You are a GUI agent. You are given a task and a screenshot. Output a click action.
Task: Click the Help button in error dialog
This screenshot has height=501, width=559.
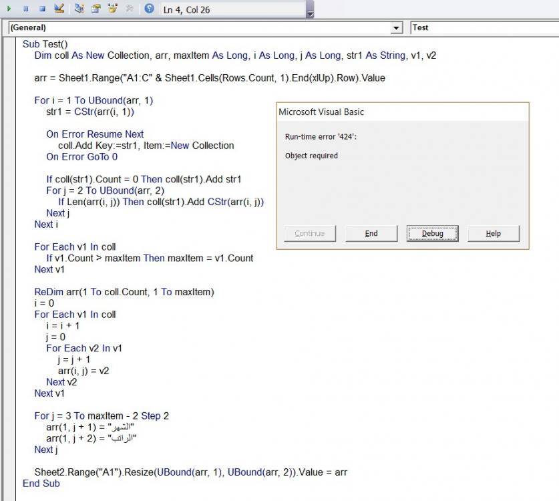(x=494, y=234)
